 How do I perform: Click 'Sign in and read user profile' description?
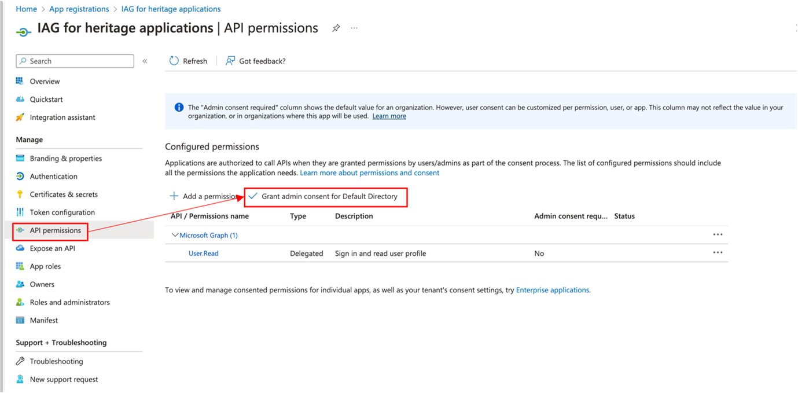click(x=380, y=253)
